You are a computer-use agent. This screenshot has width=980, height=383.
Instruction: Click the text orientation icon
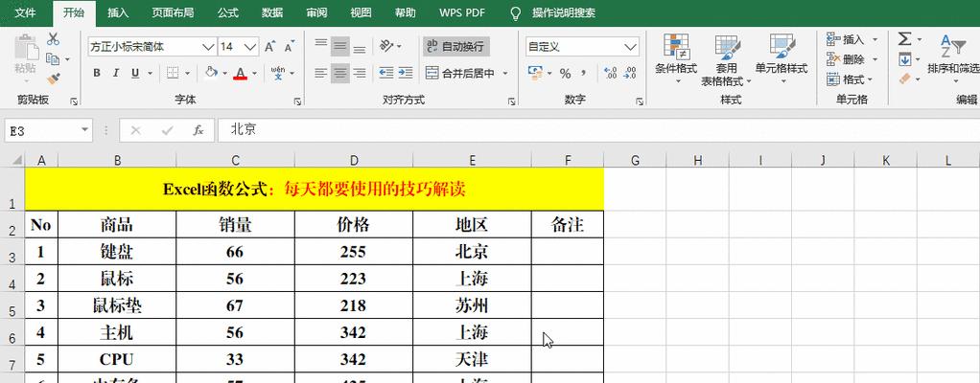tap(386, 46)
